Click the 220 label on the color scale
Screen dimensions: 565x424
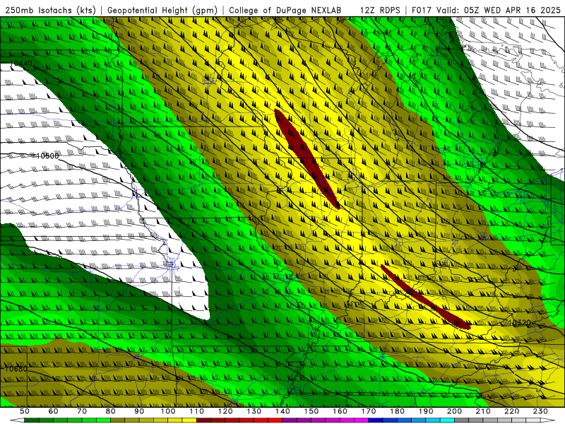(x=512, y=411)
